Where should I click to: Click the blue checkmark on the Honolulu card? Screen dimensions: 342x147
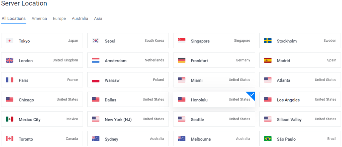tap(252, 95)
